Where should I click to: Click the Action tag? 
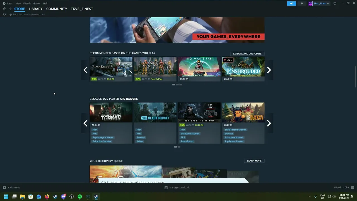(140, 141)
